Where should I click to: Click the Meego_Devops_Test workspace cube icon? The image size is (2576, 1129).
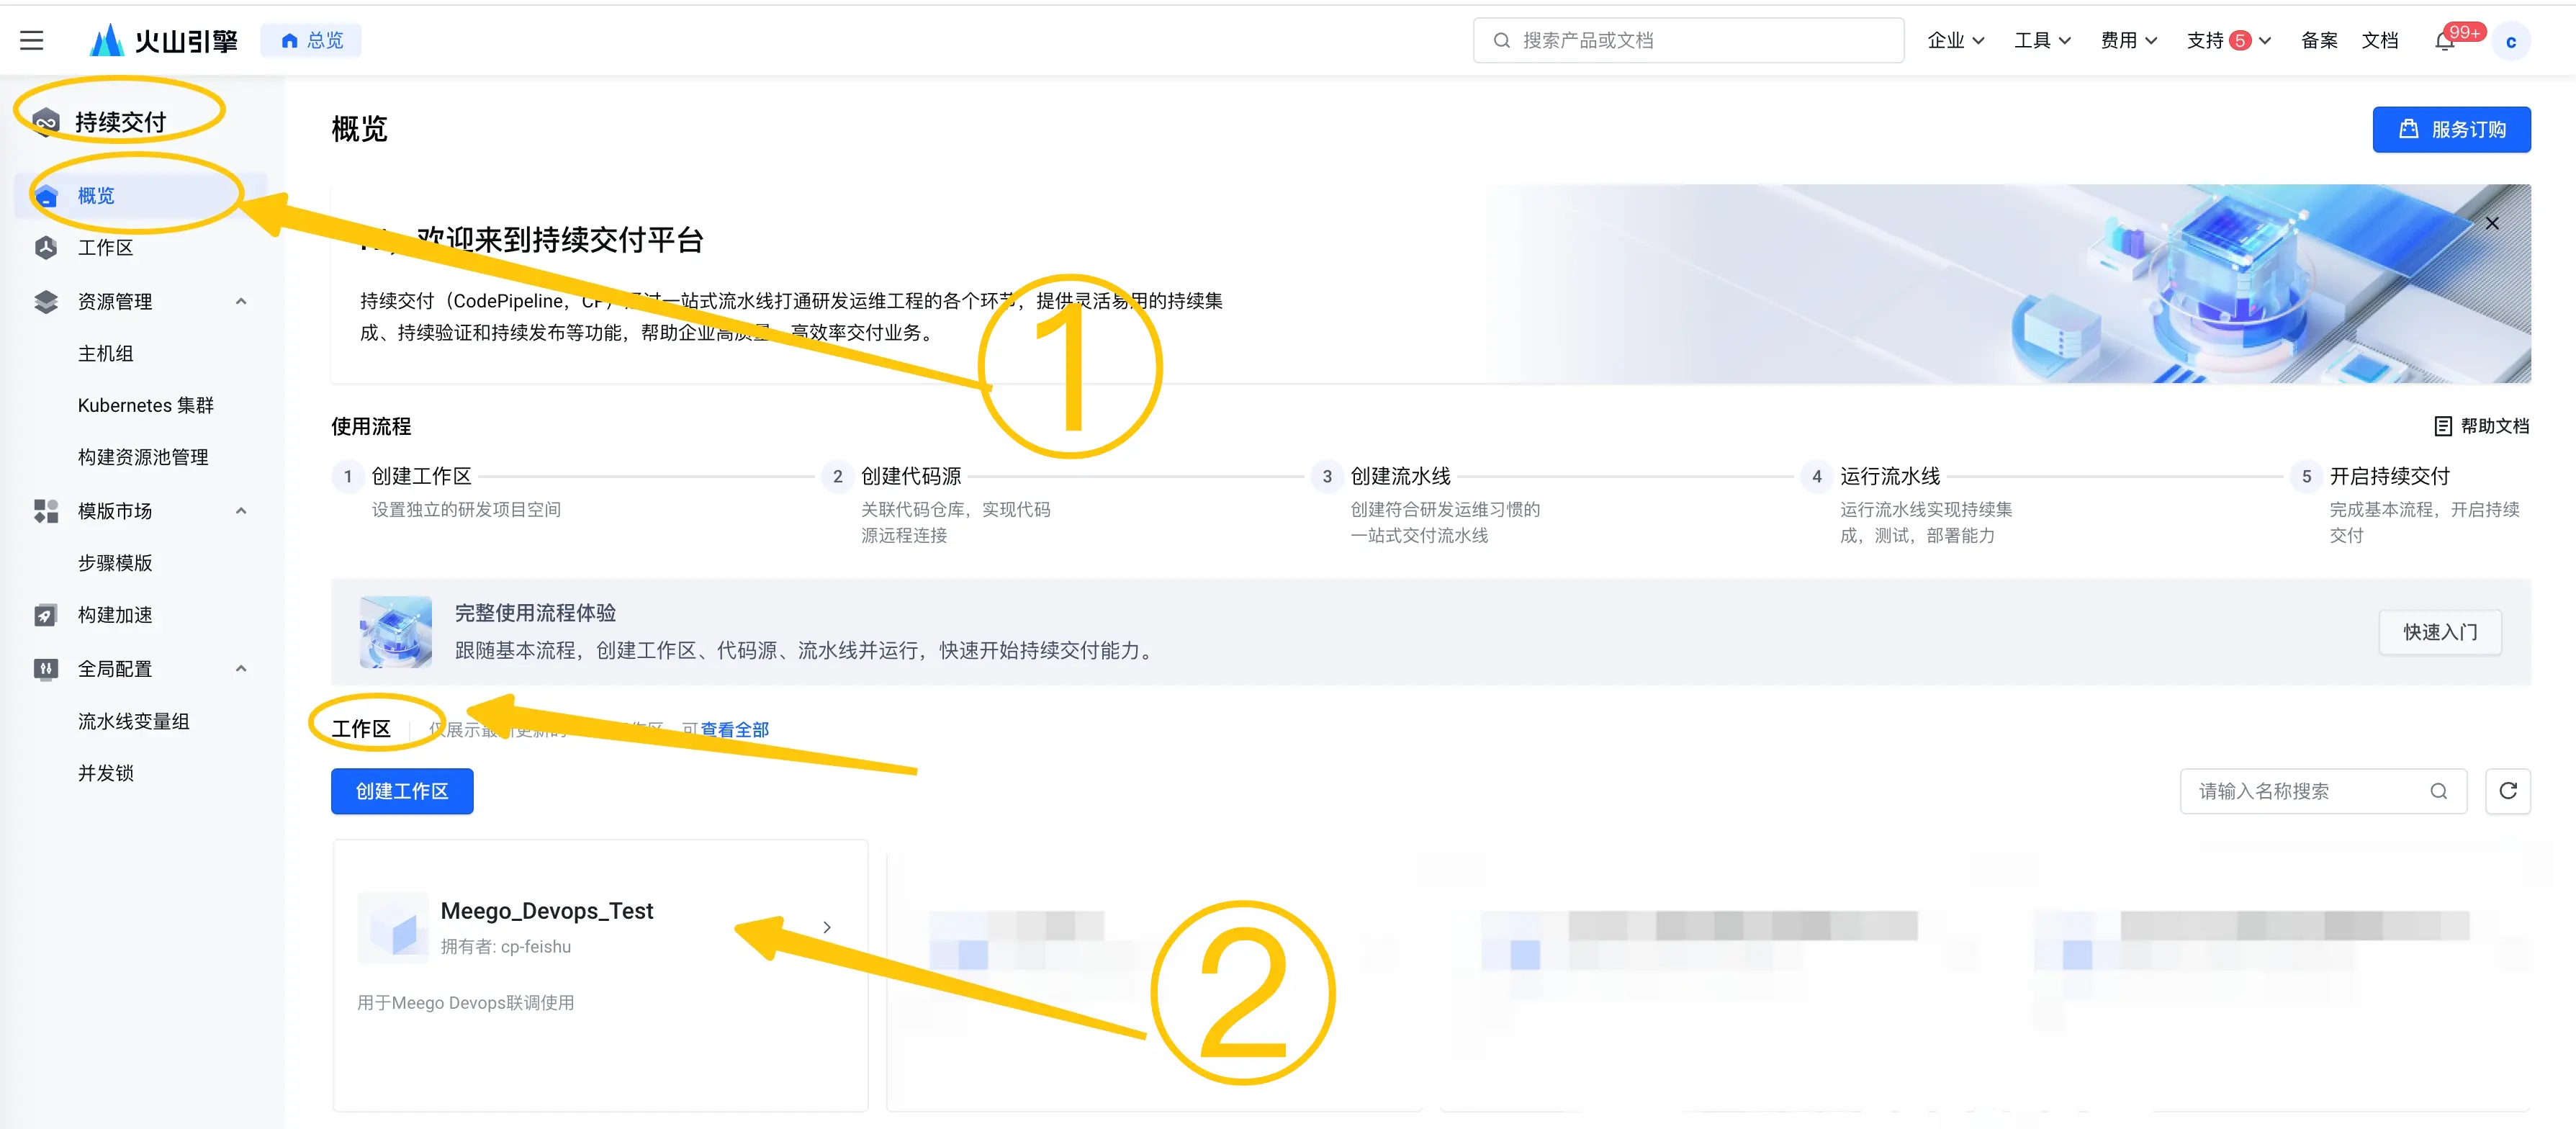pos(394,927)
